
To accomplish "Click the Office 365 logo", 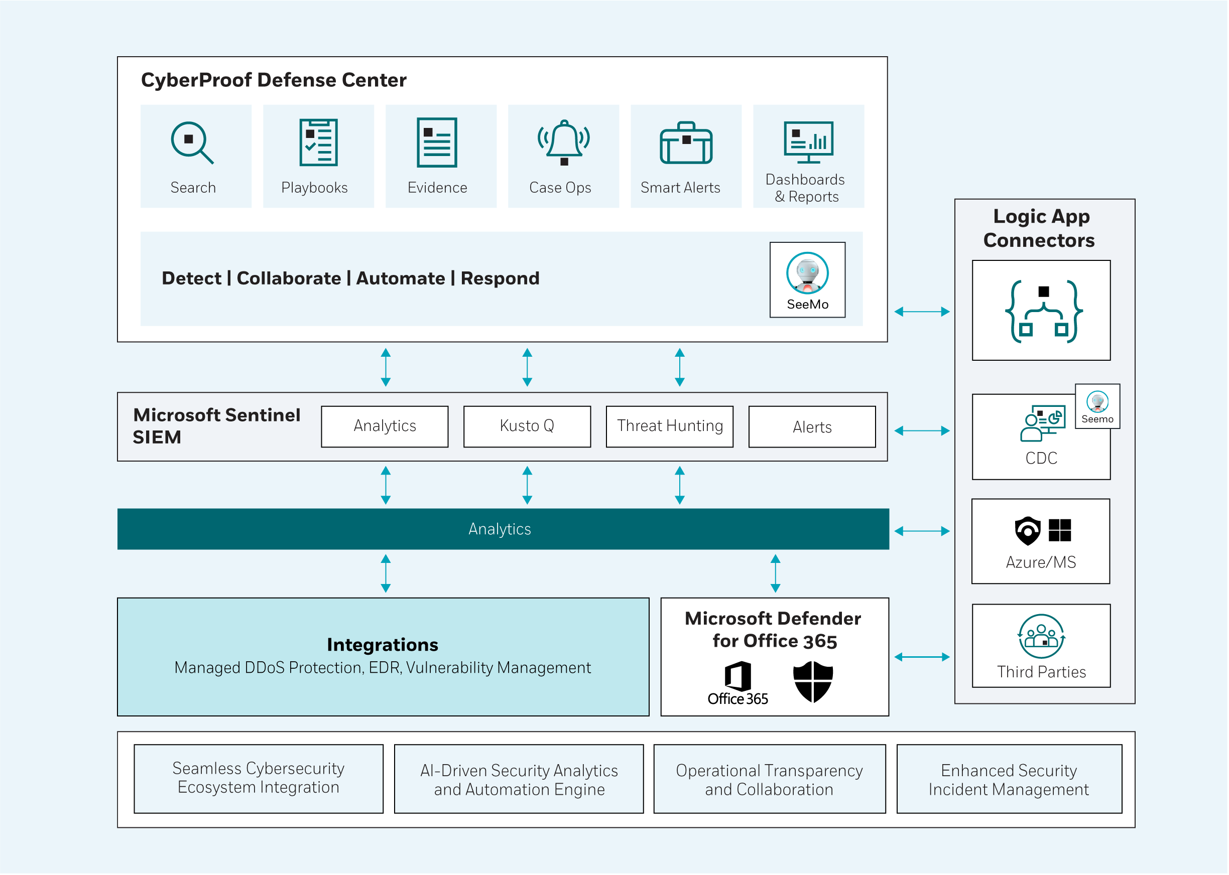I will pyautogui.click(x=738, y=683).
